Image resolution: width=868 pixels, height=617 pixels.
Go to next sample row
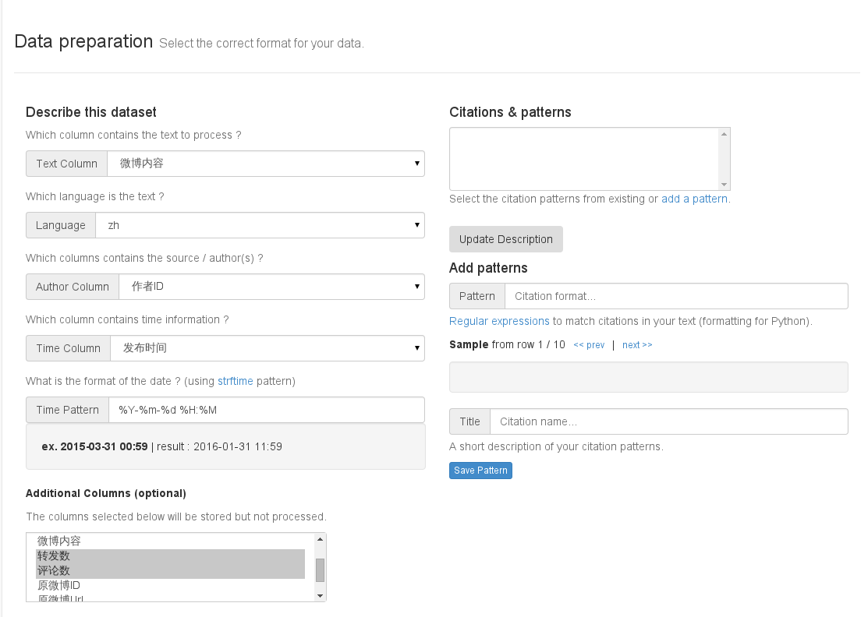637,345
